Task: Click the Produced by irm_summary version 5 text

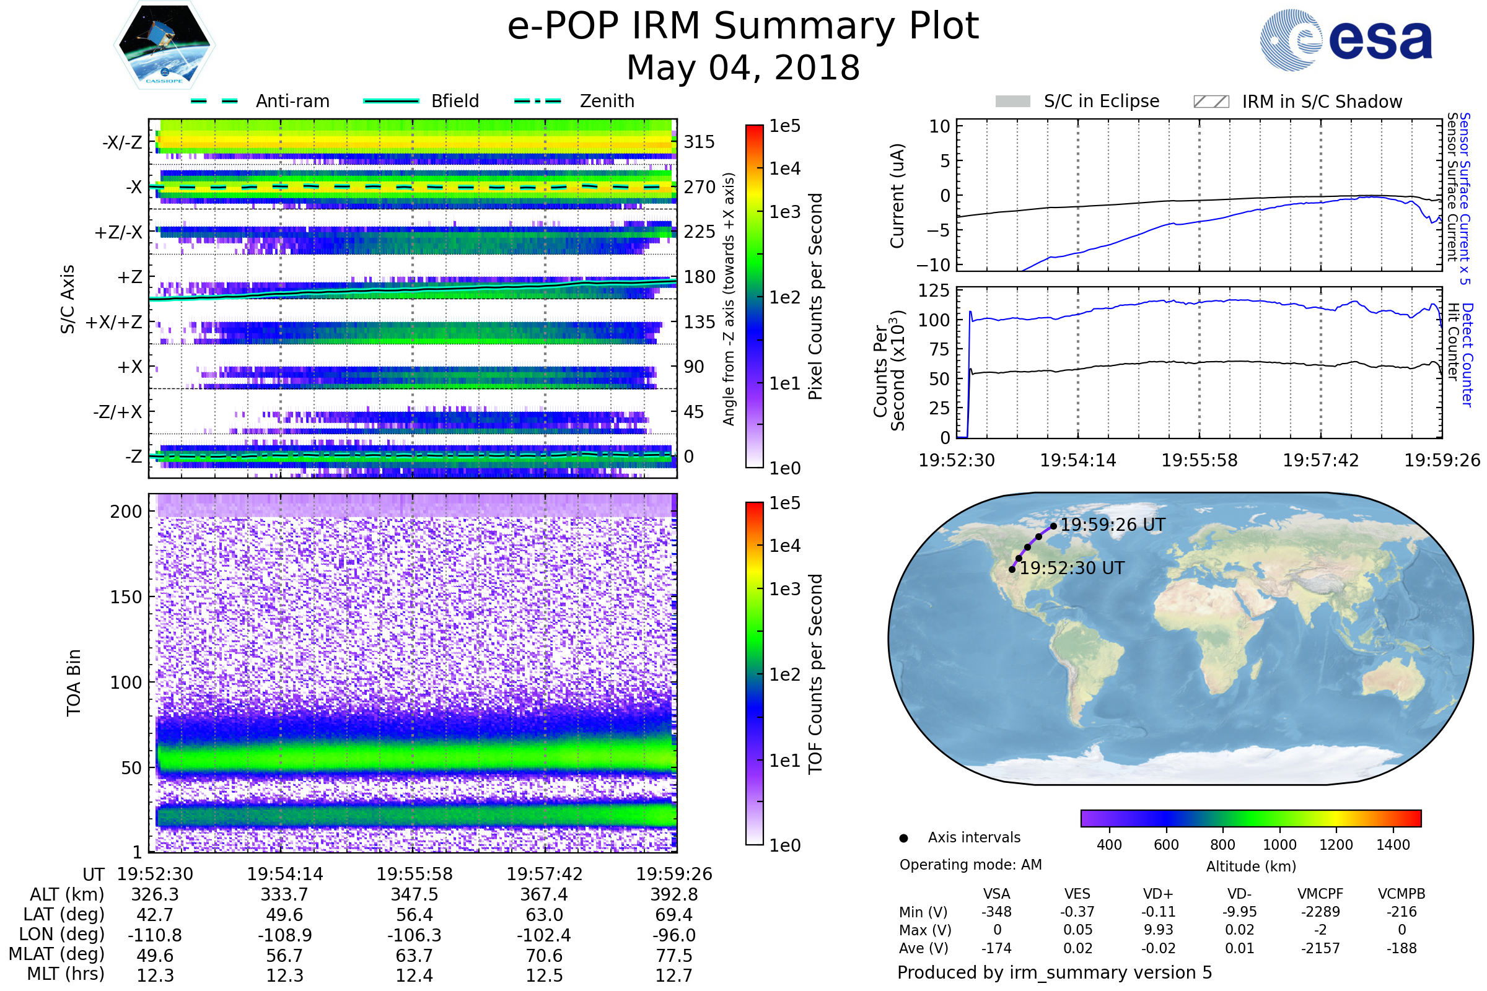Action: coord(1055,972)
